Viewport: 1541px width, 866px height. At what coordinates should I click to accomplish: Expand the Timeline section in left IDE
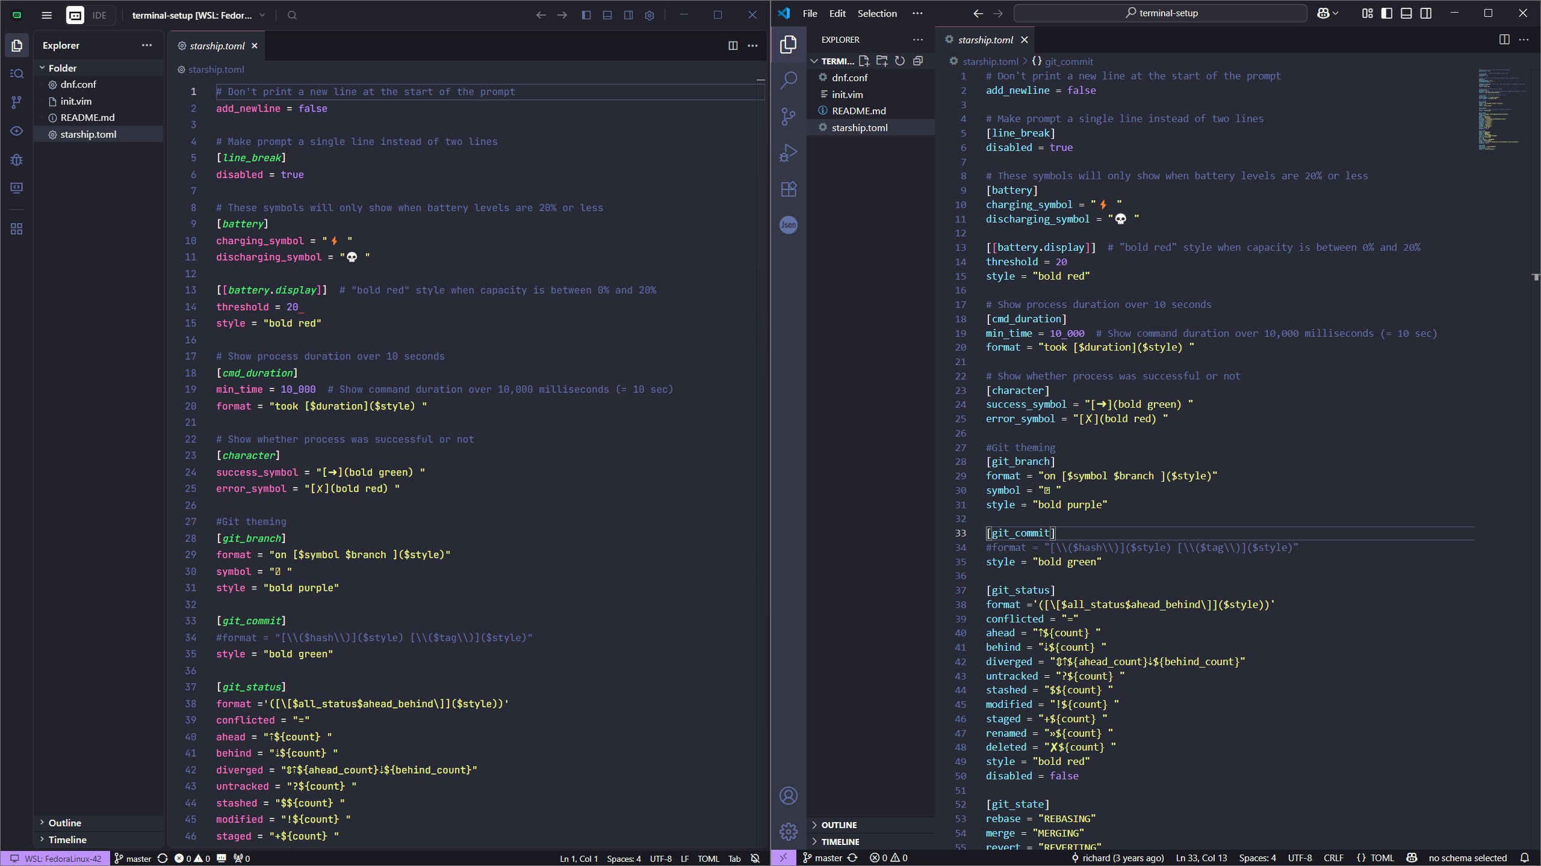[x=99, y=840]
